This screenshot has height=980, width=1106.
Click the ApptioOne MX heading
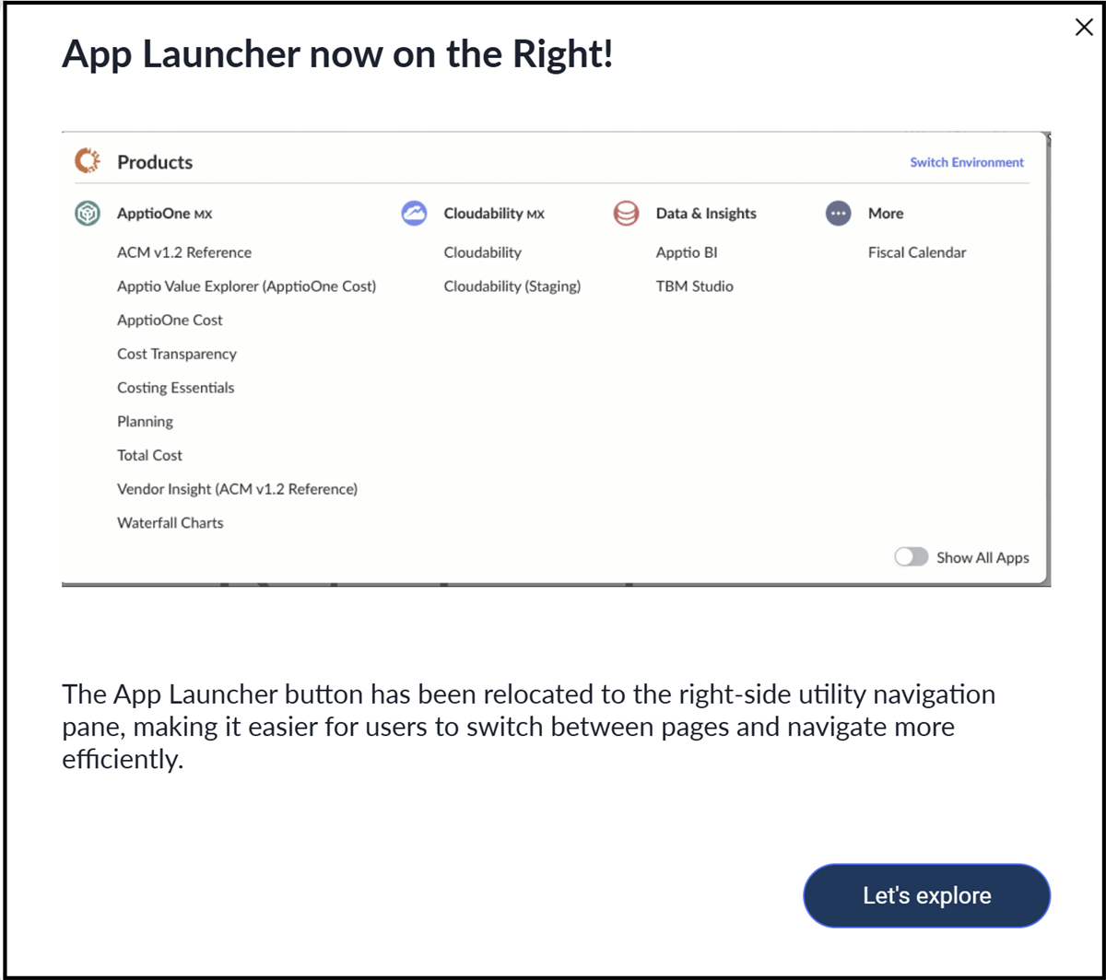click(165, 214)
